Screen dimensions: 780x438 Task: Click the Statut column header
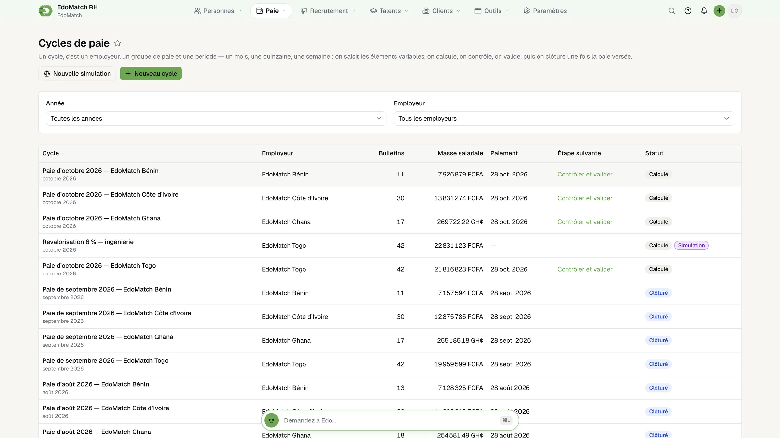point(654,153)
